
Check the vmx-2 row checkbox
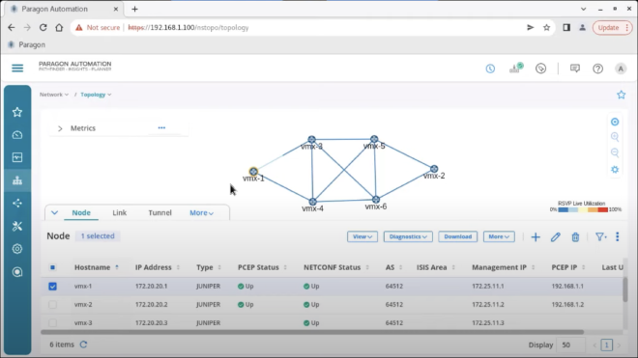52,304
